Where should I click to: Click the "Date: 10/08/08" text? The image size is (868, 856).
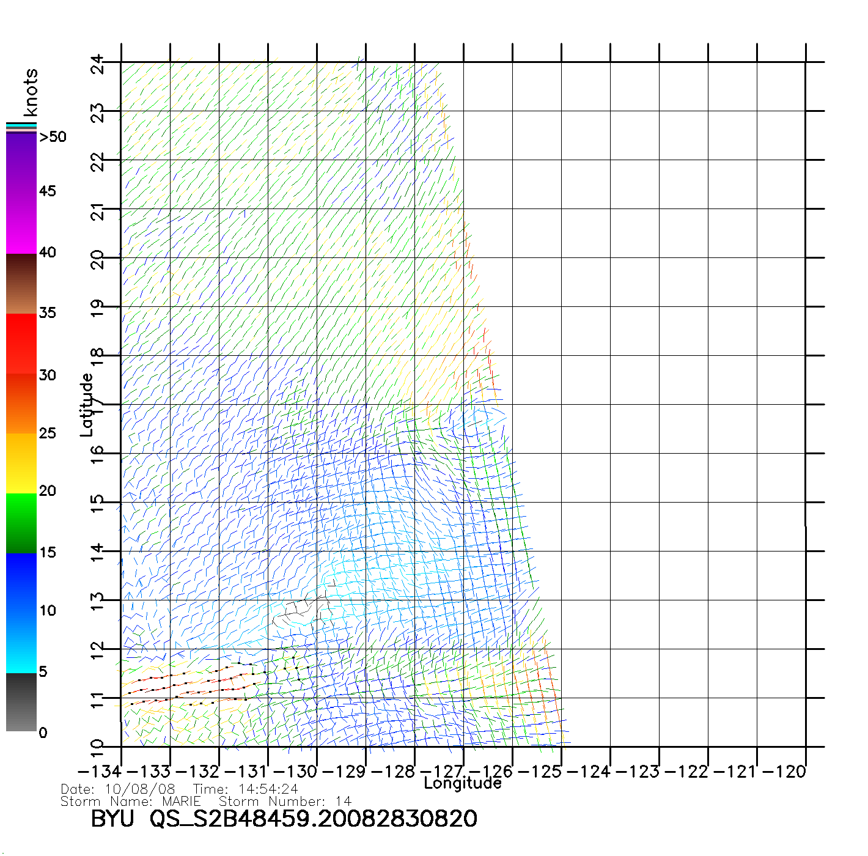(x=118, y=789)
